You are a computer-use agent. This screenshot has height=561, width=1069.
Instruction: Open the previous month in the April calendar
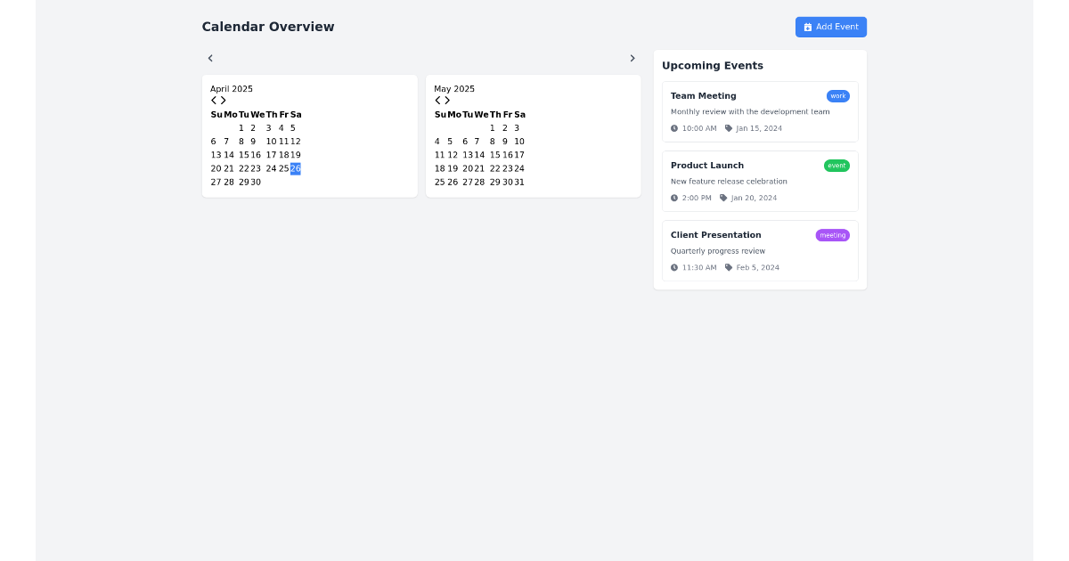[212, 101]
